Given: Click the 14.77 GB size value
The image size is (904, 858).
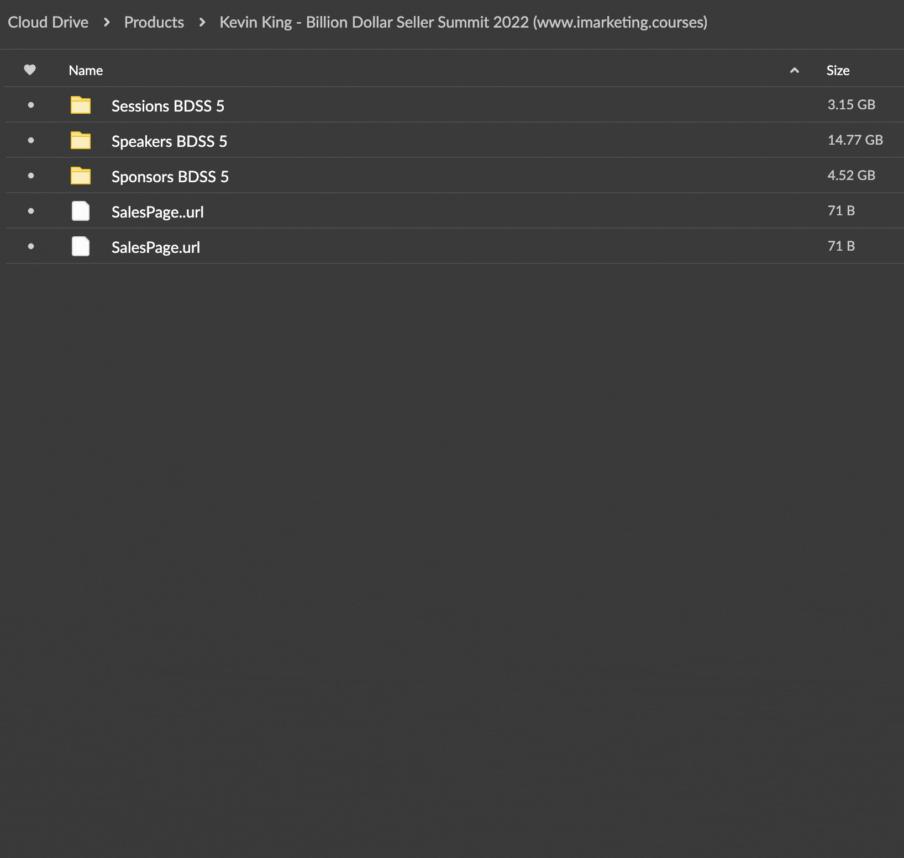Looking at the screenshot, I should 855,140.
